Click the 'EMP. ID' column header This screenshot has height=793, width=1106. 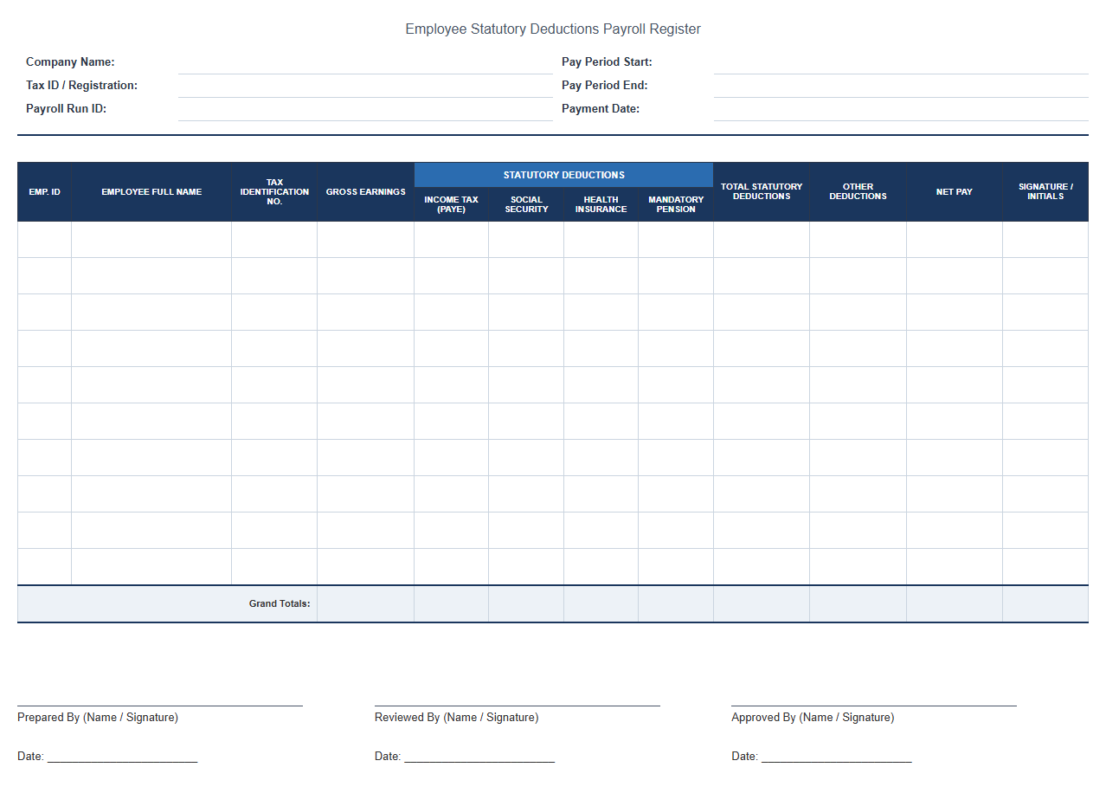(44, 192)
